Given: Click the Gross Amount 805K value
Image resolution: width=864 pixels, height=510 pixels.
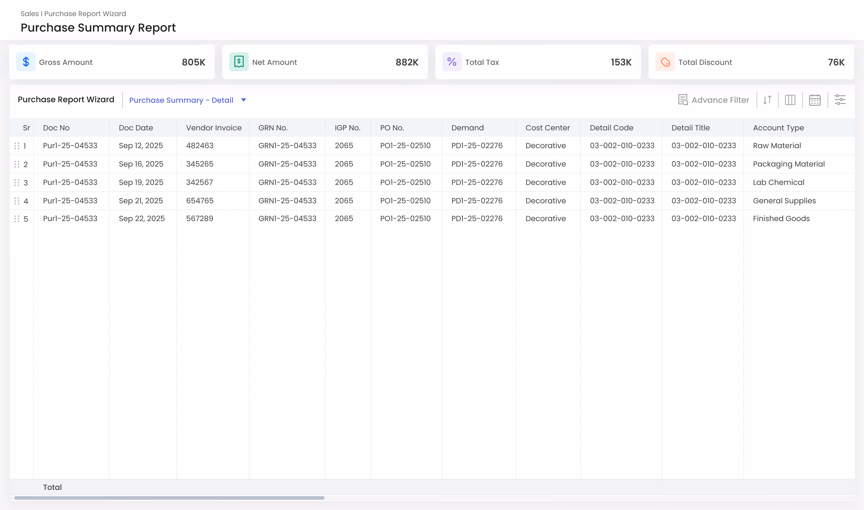Looking at the screenshot, I should pyautogui.click(x=194, y=62).
